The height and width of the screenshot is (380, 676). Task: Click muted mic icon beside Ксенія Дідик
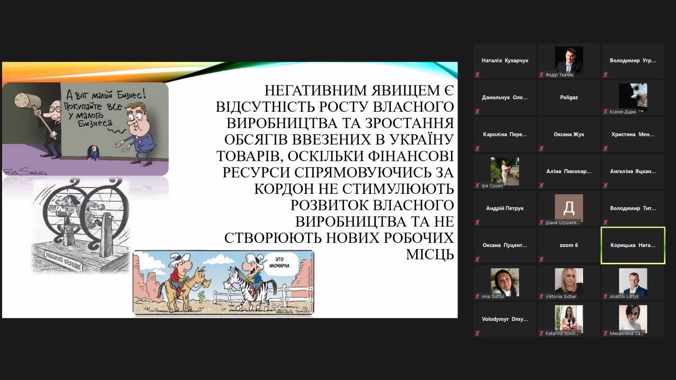[605, 112]
